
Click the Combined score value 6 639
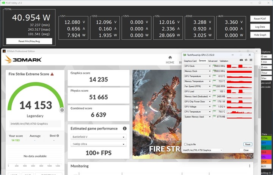tap(99, 115)
